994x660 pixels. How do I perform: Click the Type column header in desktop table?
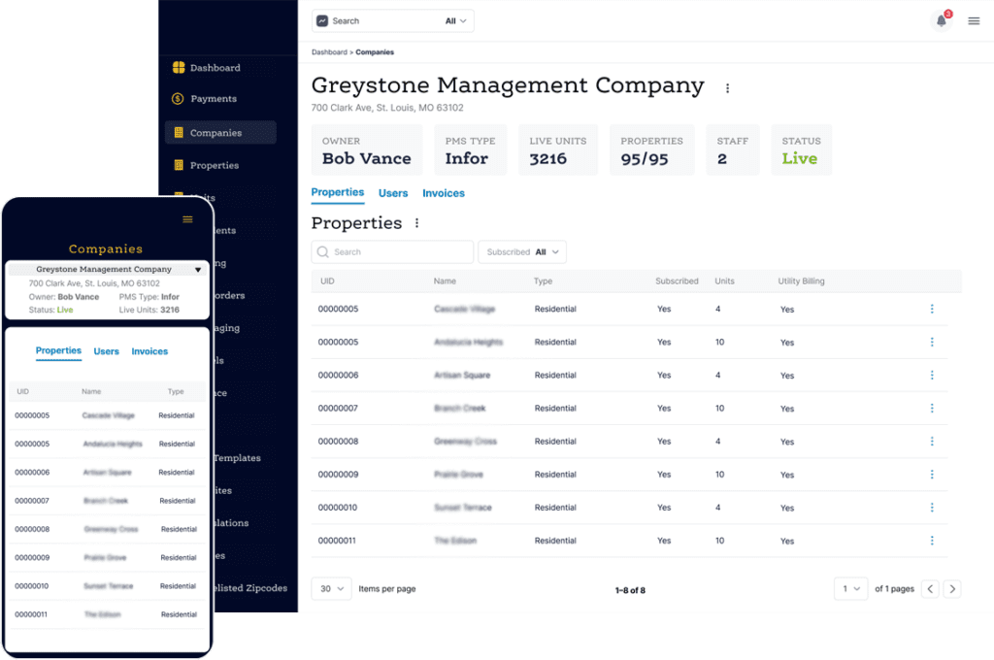(x=543, y=280)
